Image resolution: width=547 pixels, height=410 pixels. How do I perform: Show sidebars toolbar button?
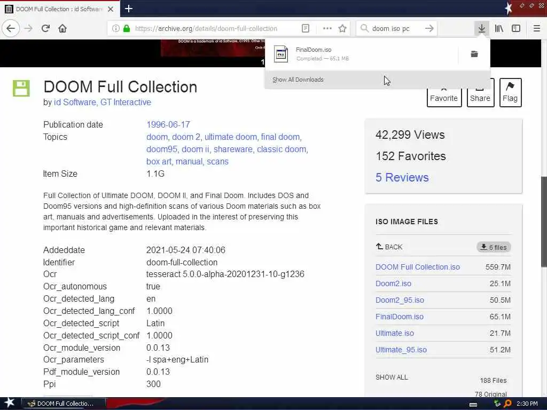516,28
